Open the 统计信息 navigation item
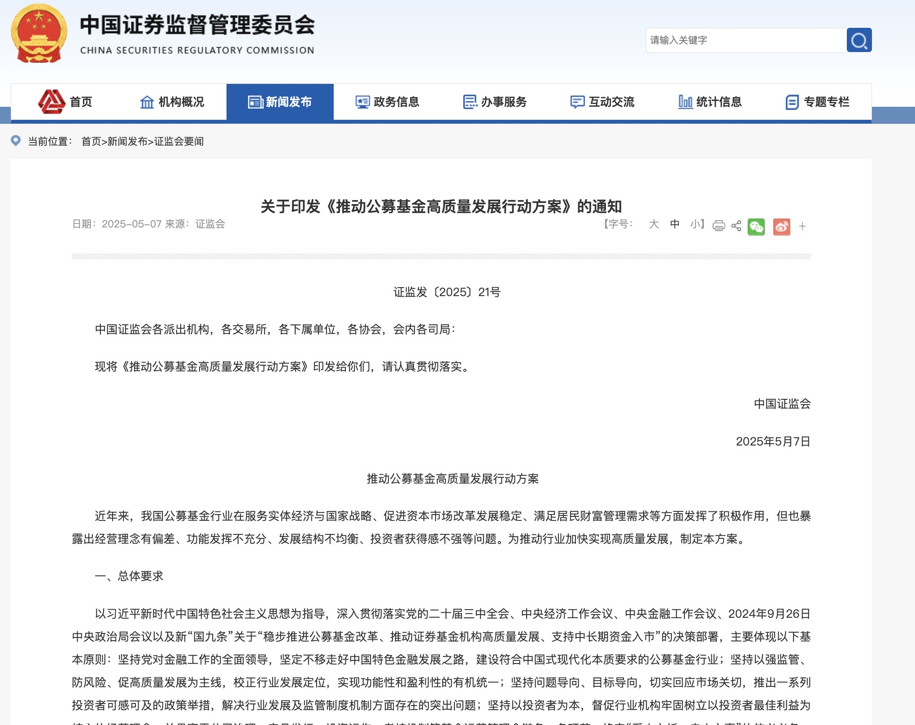915x725 pixels. pos(710,102)
